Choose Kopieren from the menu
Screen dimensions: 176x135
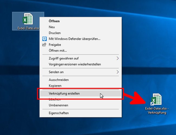81,86
